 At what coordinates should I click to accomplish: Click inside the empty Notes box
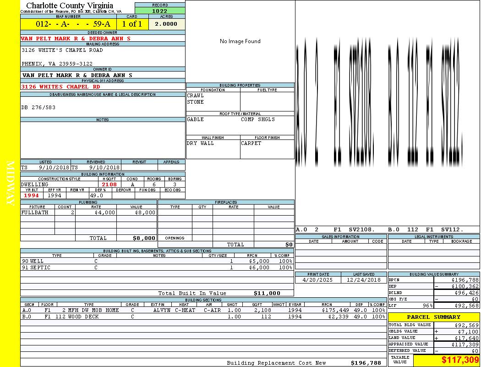[103, 140]
